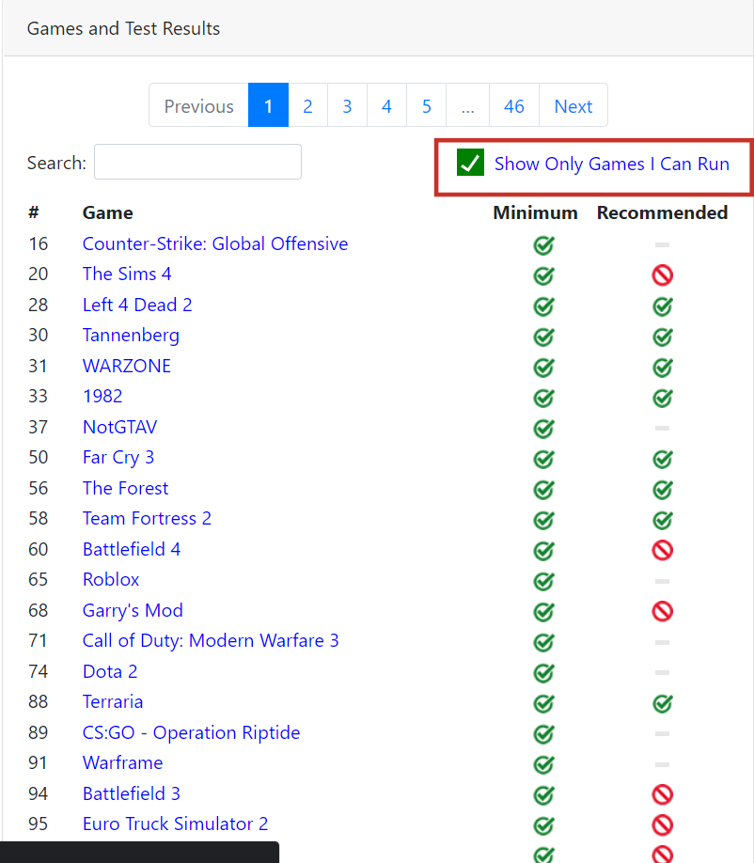Click the red Recommended fail icon for Battlefield 4

(x=663, y=550)
